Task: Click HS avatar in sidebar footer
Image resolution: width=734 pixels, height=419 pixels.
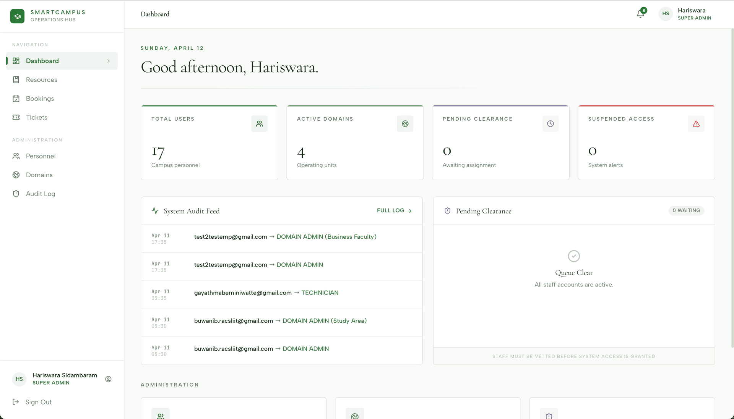Action: click(x=19, y=379)
